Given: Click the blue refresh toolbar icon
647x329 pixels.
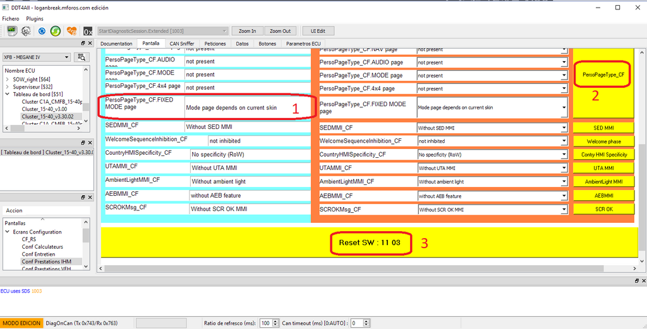Looking at the screenshot, I should (x=42, y=31).
